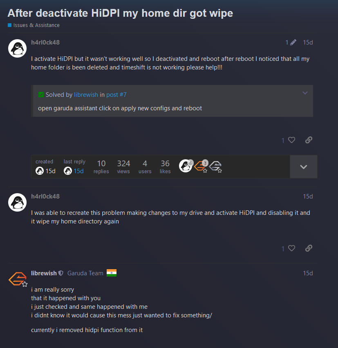The width and height of the screenshot is (338, 348).
Task: Open librewish profile link in solved box
Action: coord(86,95)
